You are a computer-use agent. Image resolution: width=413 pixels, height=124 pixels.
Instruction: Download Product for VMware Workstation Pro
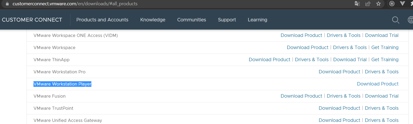coord(339,72)
